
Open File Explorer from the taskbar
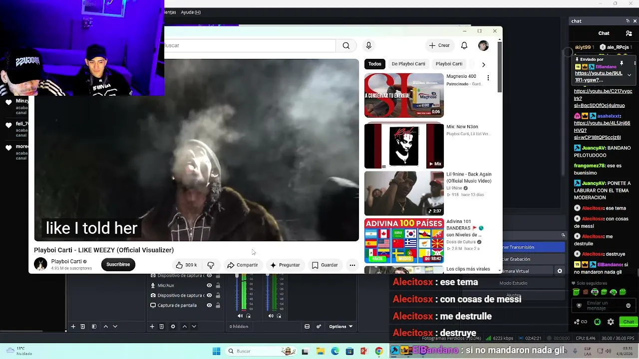[x=320, y=351]
